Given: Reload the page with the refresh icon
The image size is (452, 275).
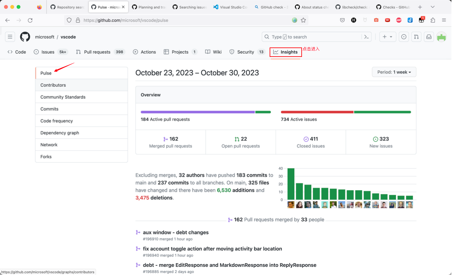Looking at the screenshot, I should (x=30, y=20).
